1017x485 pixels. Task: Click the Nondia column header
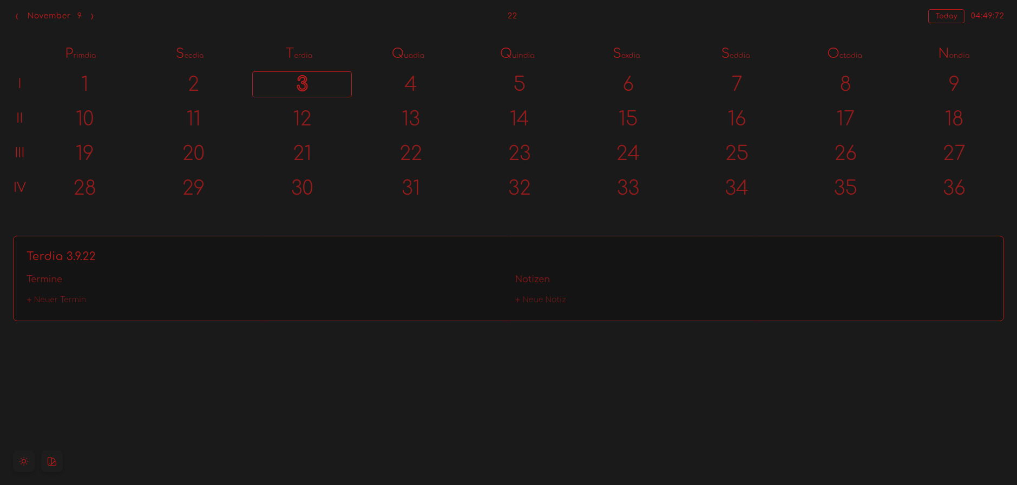pos(954,54)
